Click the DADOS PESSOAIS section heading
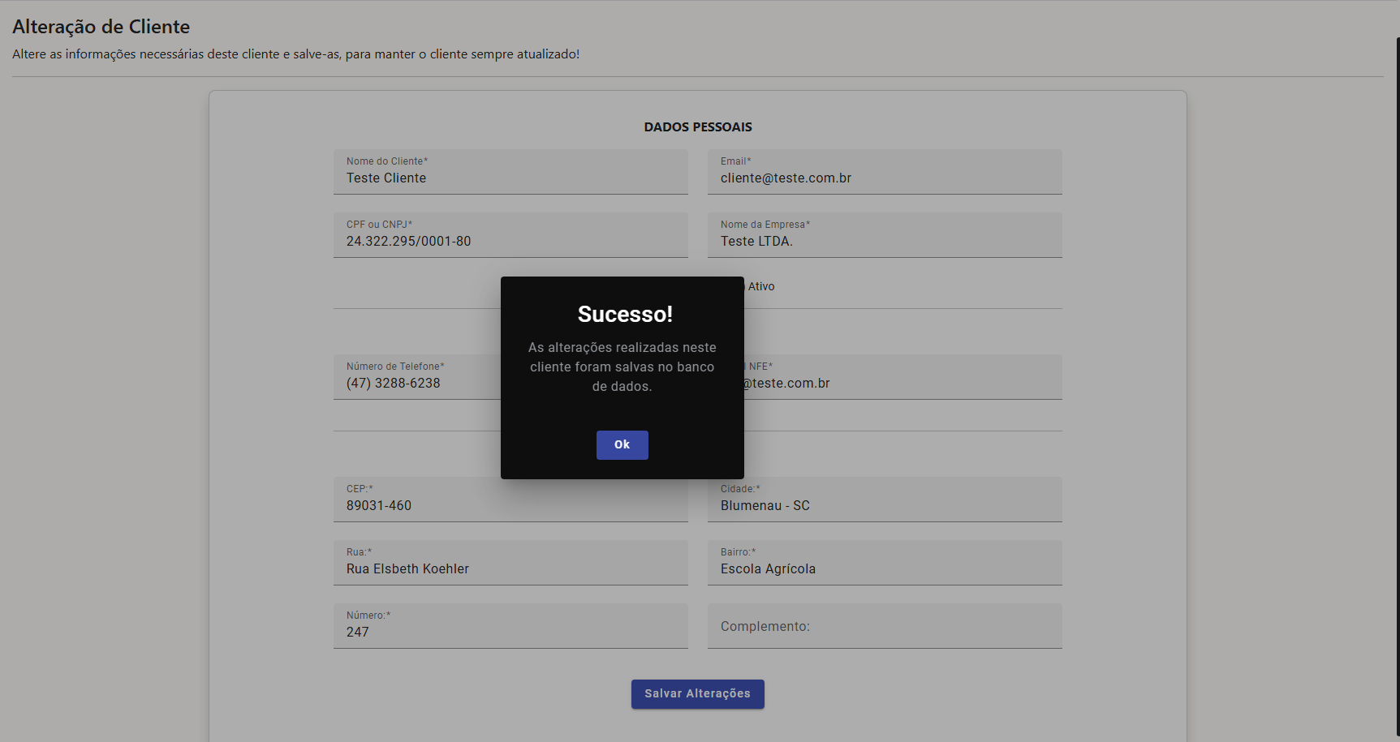Viewport: 1400px width, 742px height. [x=697, y=127]
